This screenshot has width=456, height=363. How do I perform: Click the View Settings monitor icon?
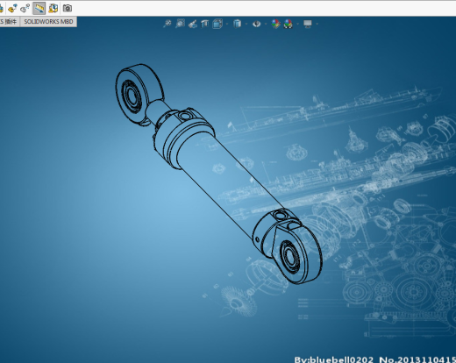pyautogui.click(x=308, y=24)
